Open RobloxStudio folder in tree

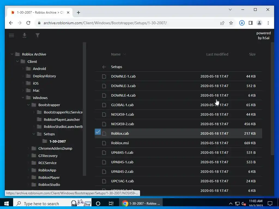49,185
